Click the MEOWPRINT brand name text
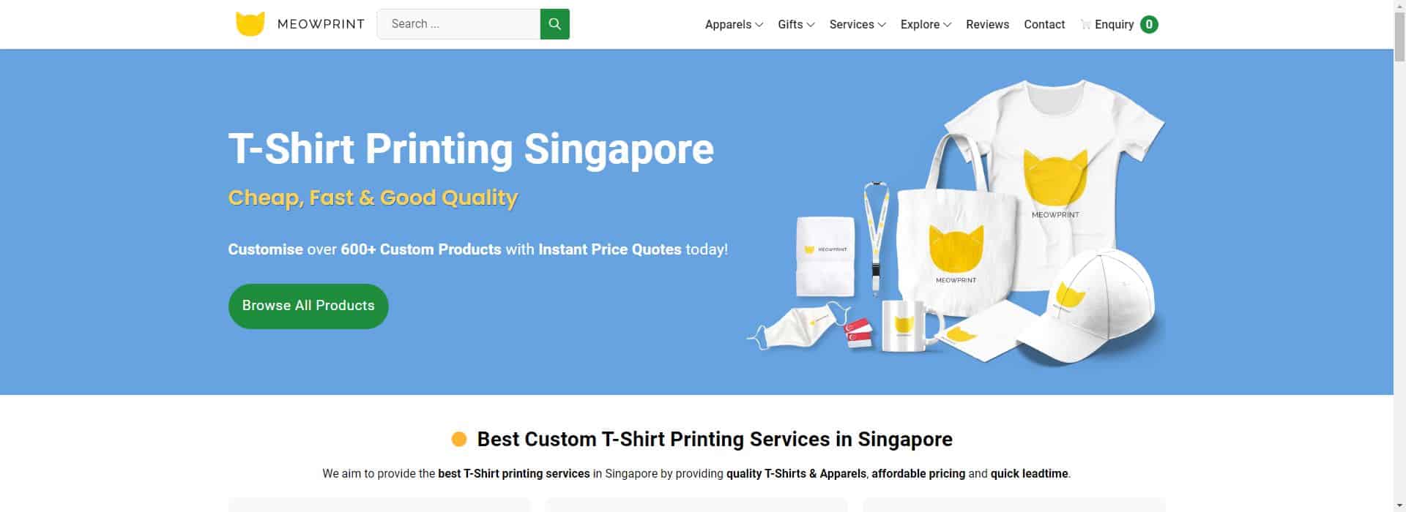 coord(321,24)
